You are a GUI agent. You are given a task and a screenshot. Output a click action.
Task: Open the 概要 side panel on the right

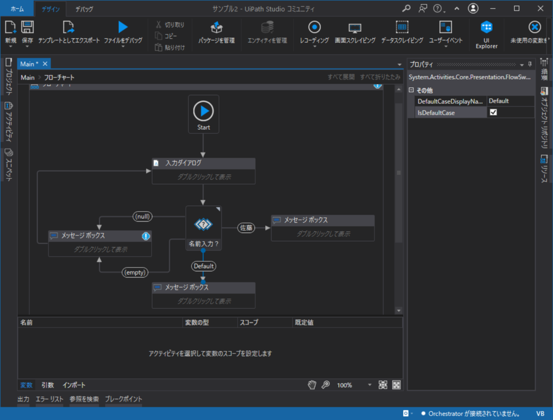(x=544, y=68)
